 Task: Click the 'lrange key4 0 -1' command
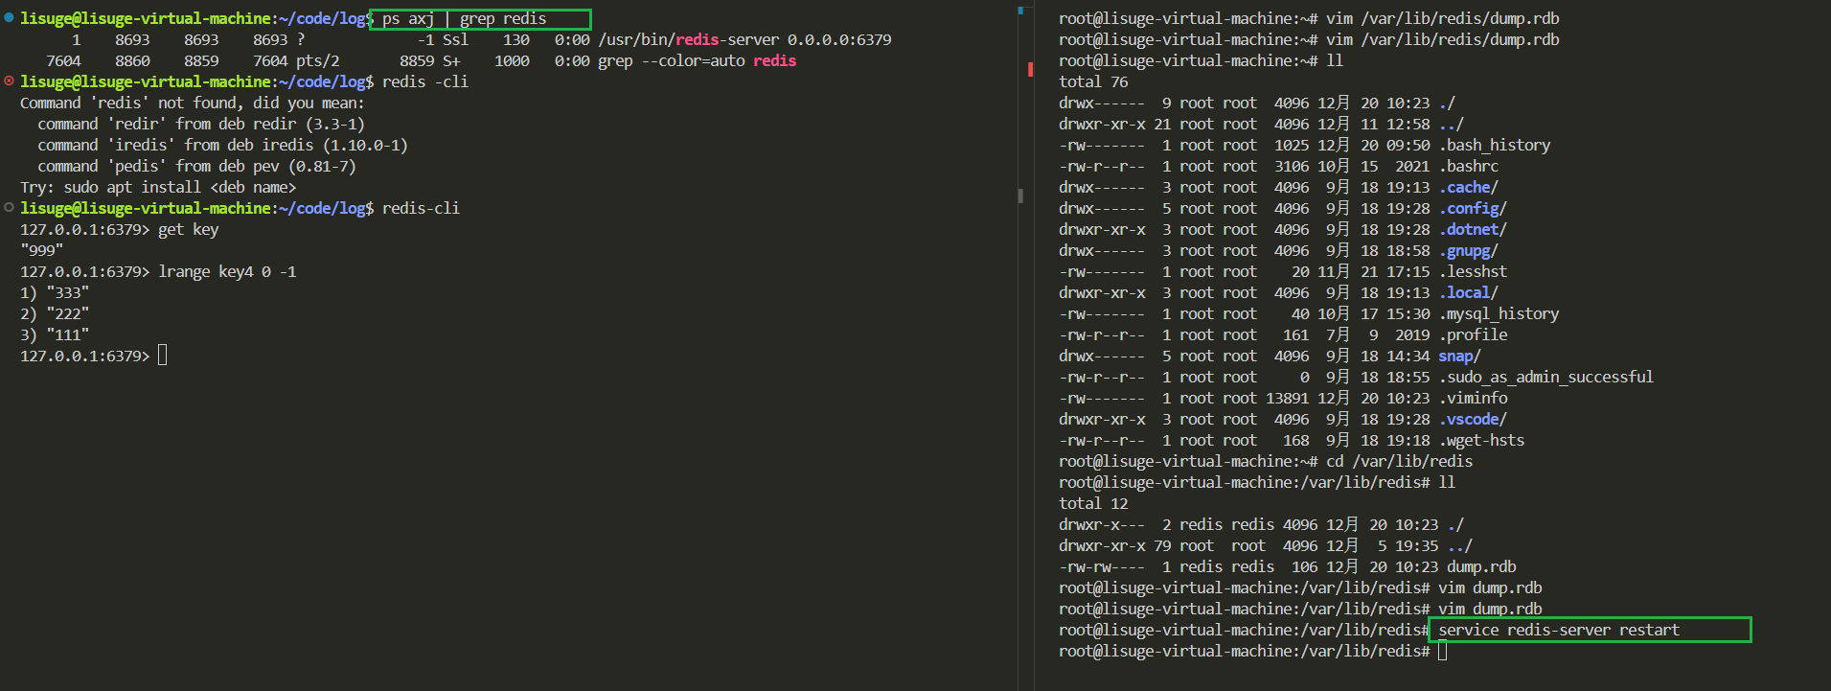[x=227, y=271]
